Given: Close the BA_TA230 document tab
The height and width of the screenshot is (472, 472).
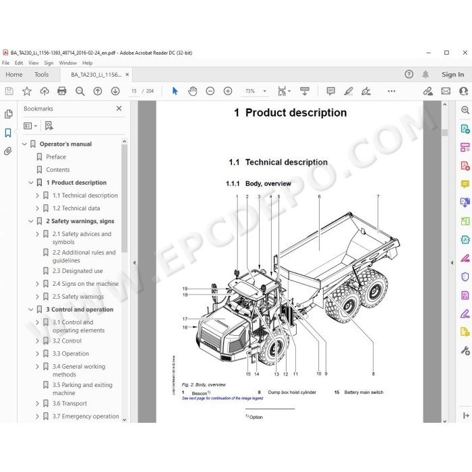Looking at the screenshot, I should 127,74.
